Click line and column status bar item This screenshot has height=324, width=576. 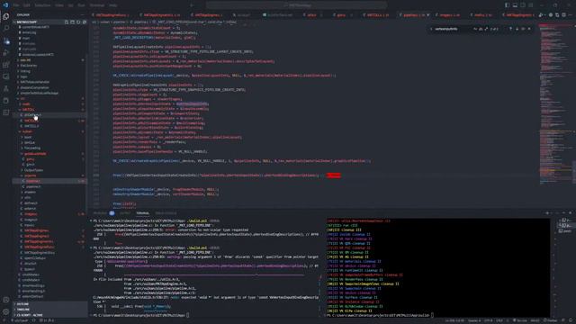click(x=454, y=320)
